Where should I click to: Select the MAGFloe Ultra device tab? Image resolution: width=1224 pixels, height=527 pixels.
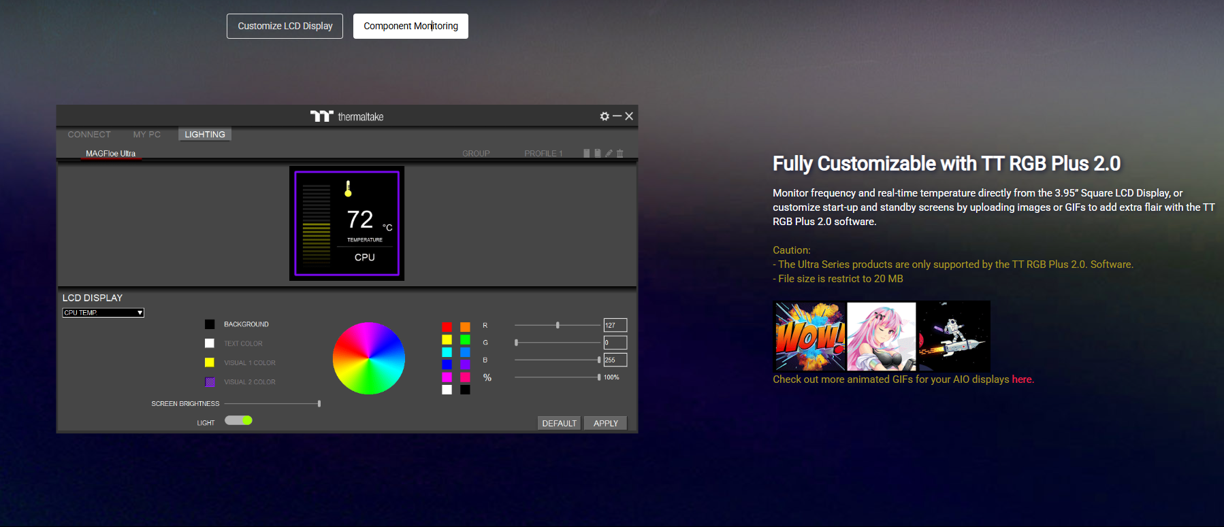pos(110,154)
